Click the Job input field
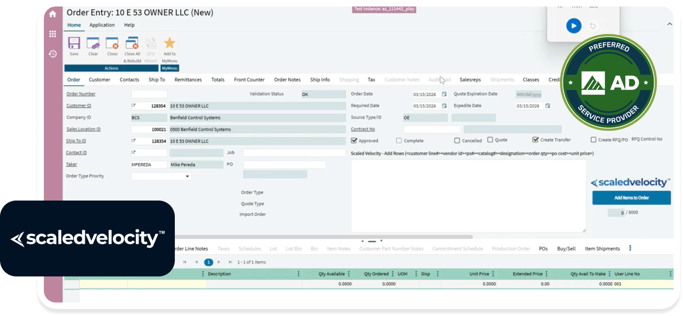This screenshot has height=316, width=683. point(294,153)
